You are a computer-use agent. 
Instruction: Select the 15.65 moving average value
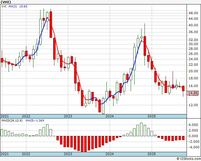[23, 6]
